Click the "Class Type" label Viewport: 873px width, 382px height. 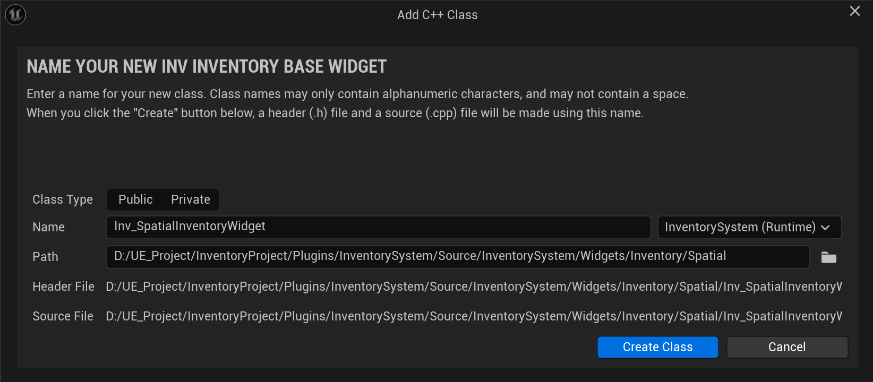[x=63, y=199]
